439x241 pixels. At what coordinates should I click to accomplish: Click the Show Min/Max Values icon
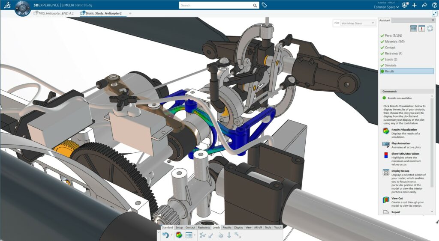point(386,156)
